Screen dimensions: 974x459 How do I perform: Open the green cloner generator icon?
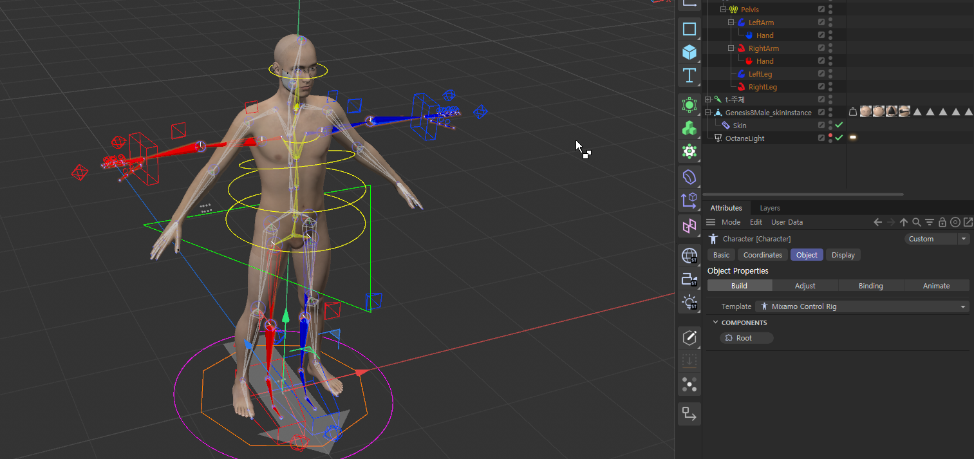[689, 105]
